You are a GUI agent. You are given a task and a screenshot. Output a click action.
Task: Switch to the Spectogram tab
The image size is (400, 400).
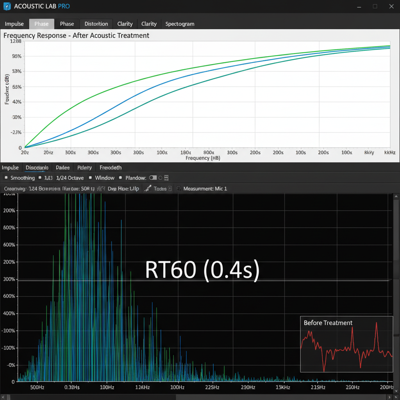click(180, 24)
